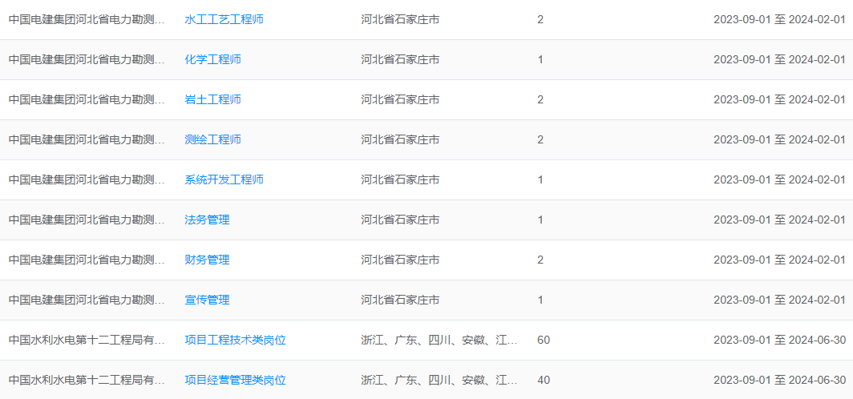Image resolution: width=853 pixels, height=399 pixels.
Task: Click 河北省石家庄市 in 系统开发工程师 row
Action: coord(400,179)
